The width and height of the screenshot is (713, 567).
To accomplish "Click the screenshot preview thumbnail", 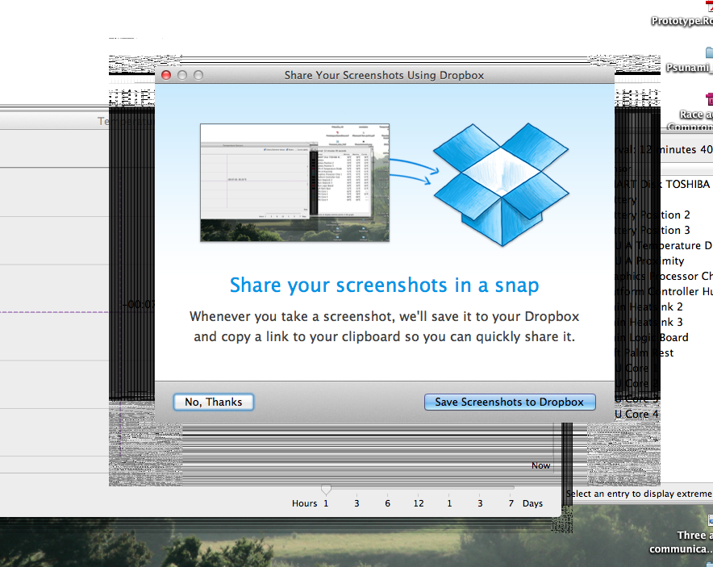I will [x=294, y=182].
